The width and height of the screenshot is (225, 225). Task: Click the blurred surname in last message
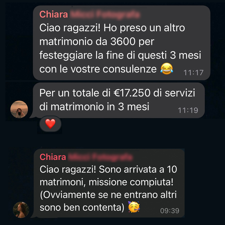pos(100,157)
